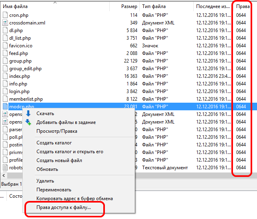Select the memberlist.php file icon
Screen dimensions: 257x219
5,99
